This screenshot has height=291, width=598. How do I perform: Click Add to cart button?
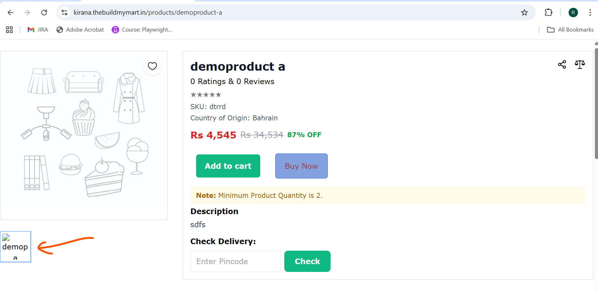[x=228, y=166]
